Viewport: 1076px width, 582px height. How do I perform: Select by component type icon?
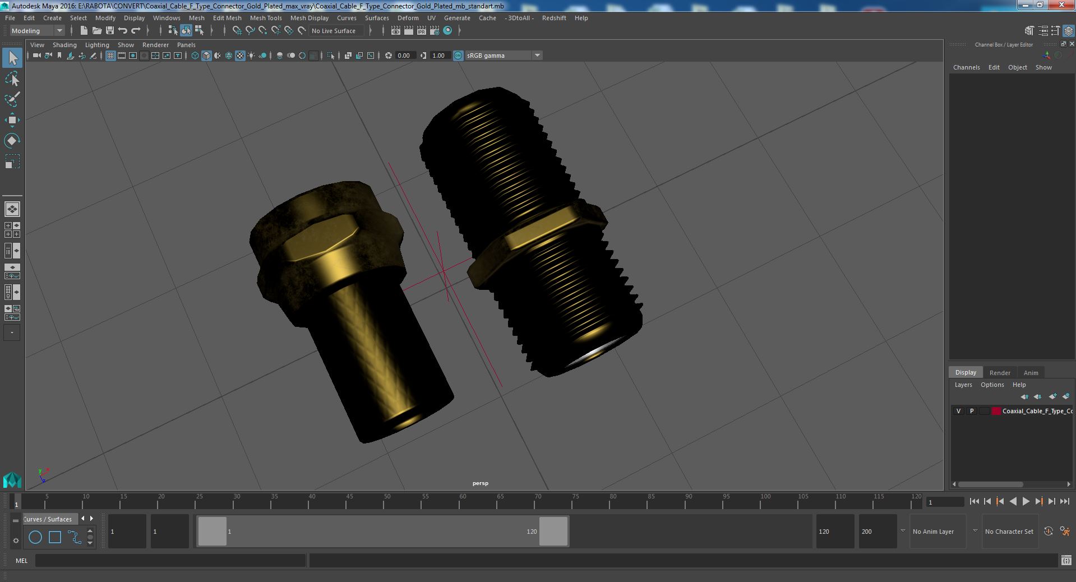199,31
